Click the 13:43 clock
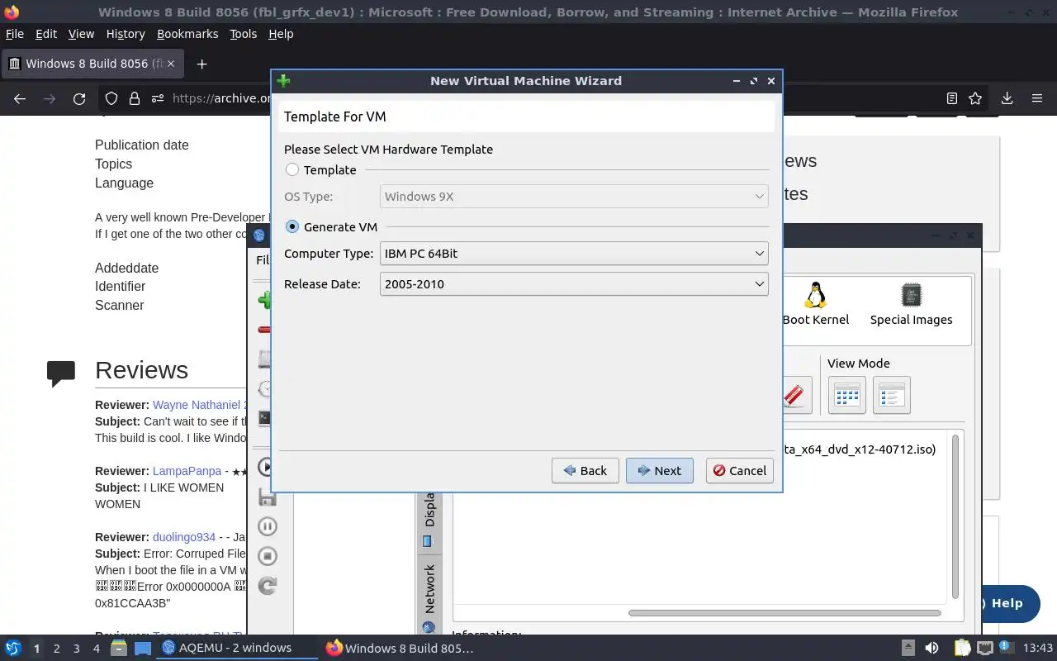This screenshot has width=1057, height=661. click(1038, 648)
